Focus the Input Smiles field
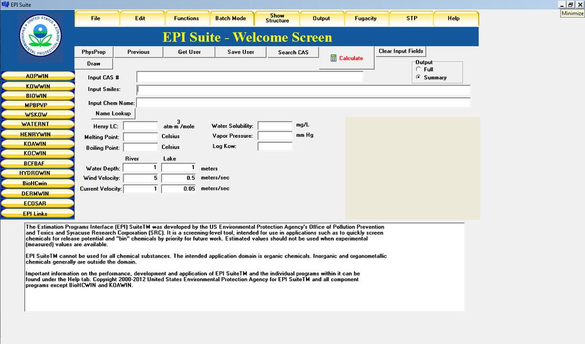Screen dimensions: 585x344 [303, 90]
